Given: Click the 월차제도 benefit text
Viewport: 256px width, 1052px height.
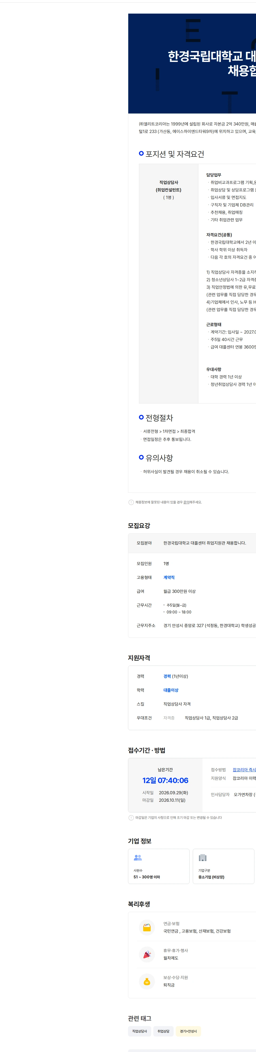Looking at the screenshot, I should (171, 958).
